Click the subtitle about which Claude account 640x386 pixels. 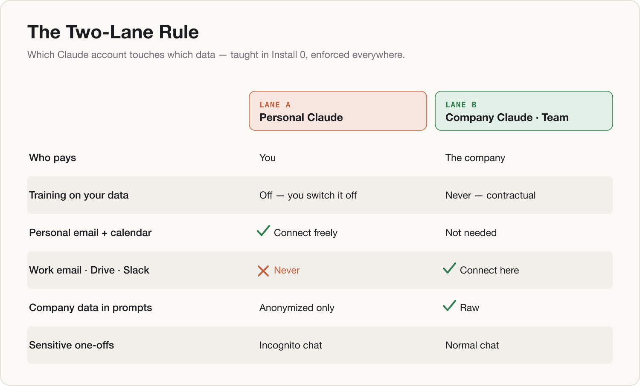coord(216,55)
